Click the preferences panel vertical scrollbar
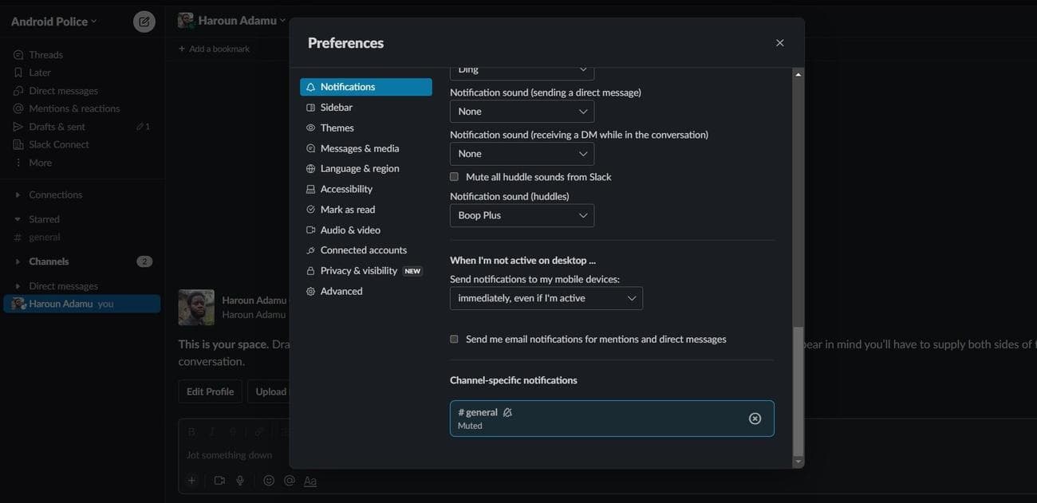 pos(798,391)
